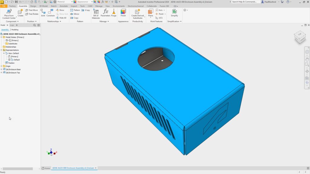Expand the Enclosure Base component

[2, 69]
